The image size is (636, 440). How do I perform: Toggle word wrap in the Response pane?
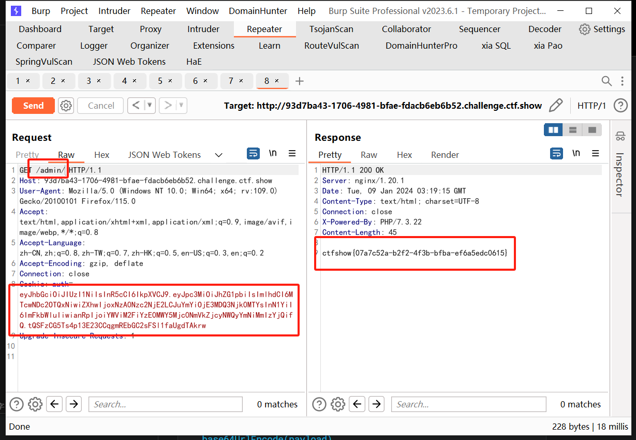pyautogui.click(x=557, y=154)
